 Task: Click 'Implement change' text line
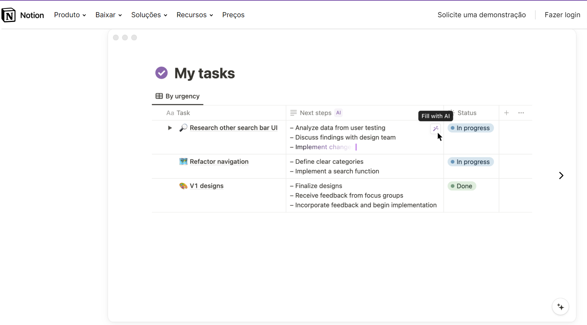click(323, 147)
